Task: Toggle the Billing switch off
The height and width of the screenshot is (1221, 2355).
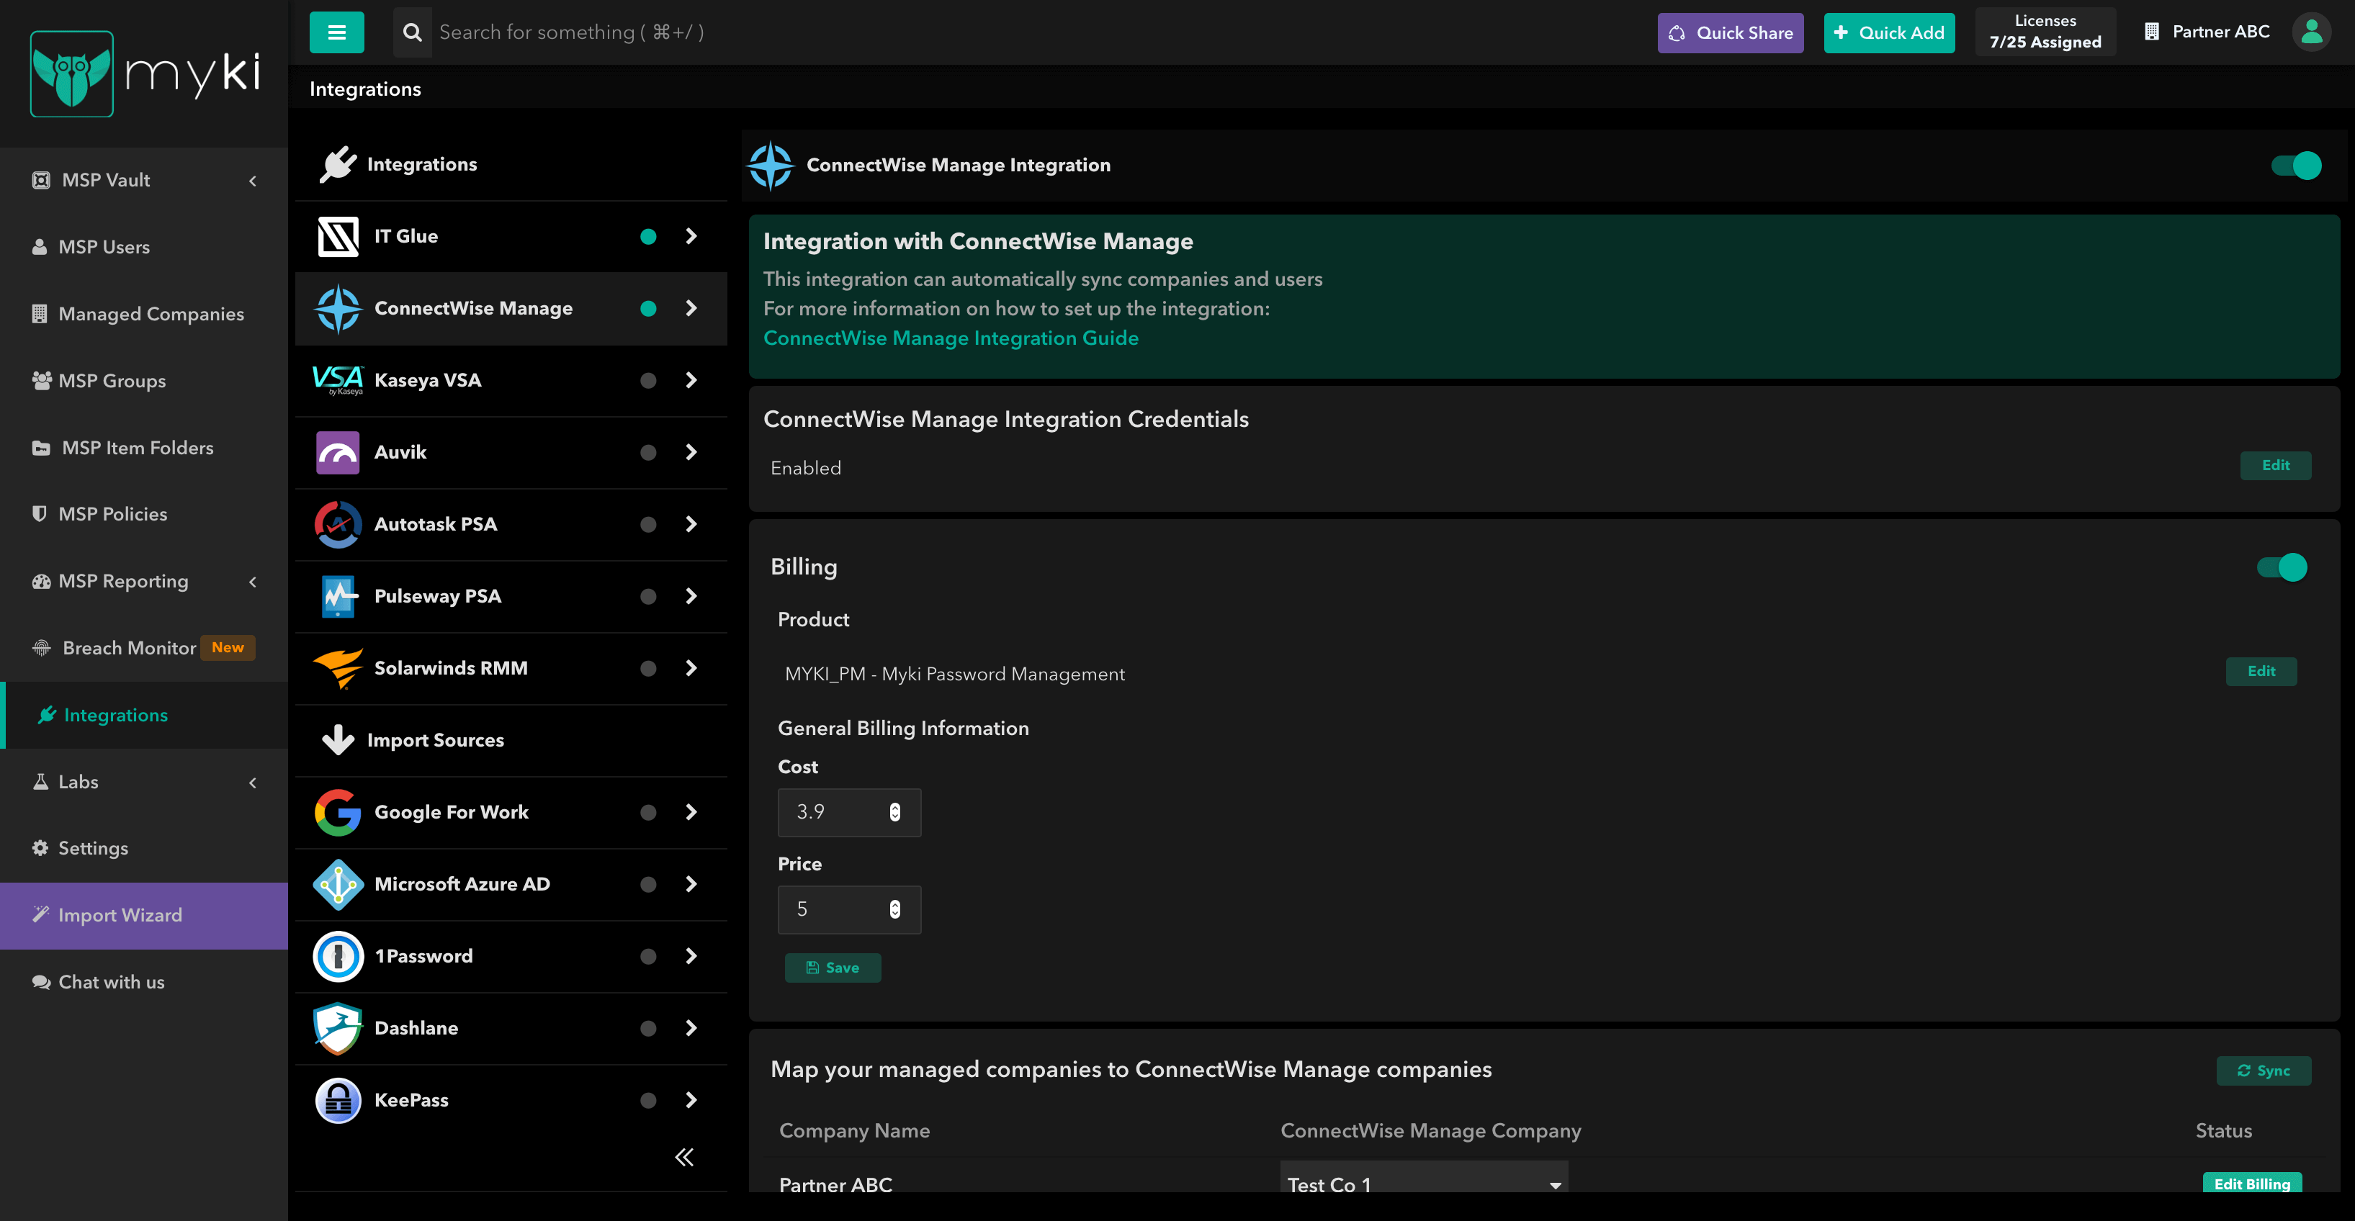Action: [x=2281, y=567]
